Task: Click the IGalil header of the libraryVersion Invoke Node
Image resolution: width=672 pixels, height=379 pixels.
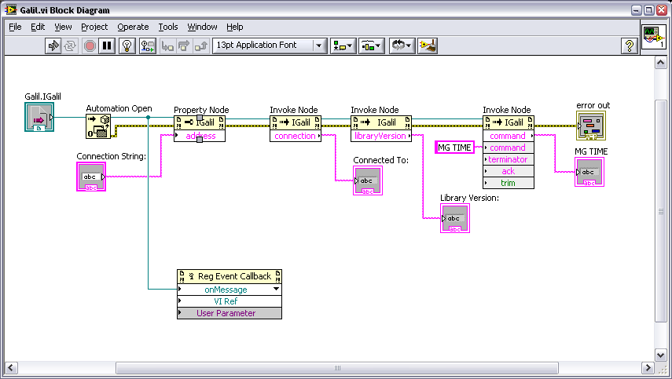Action: coord(381,122)
